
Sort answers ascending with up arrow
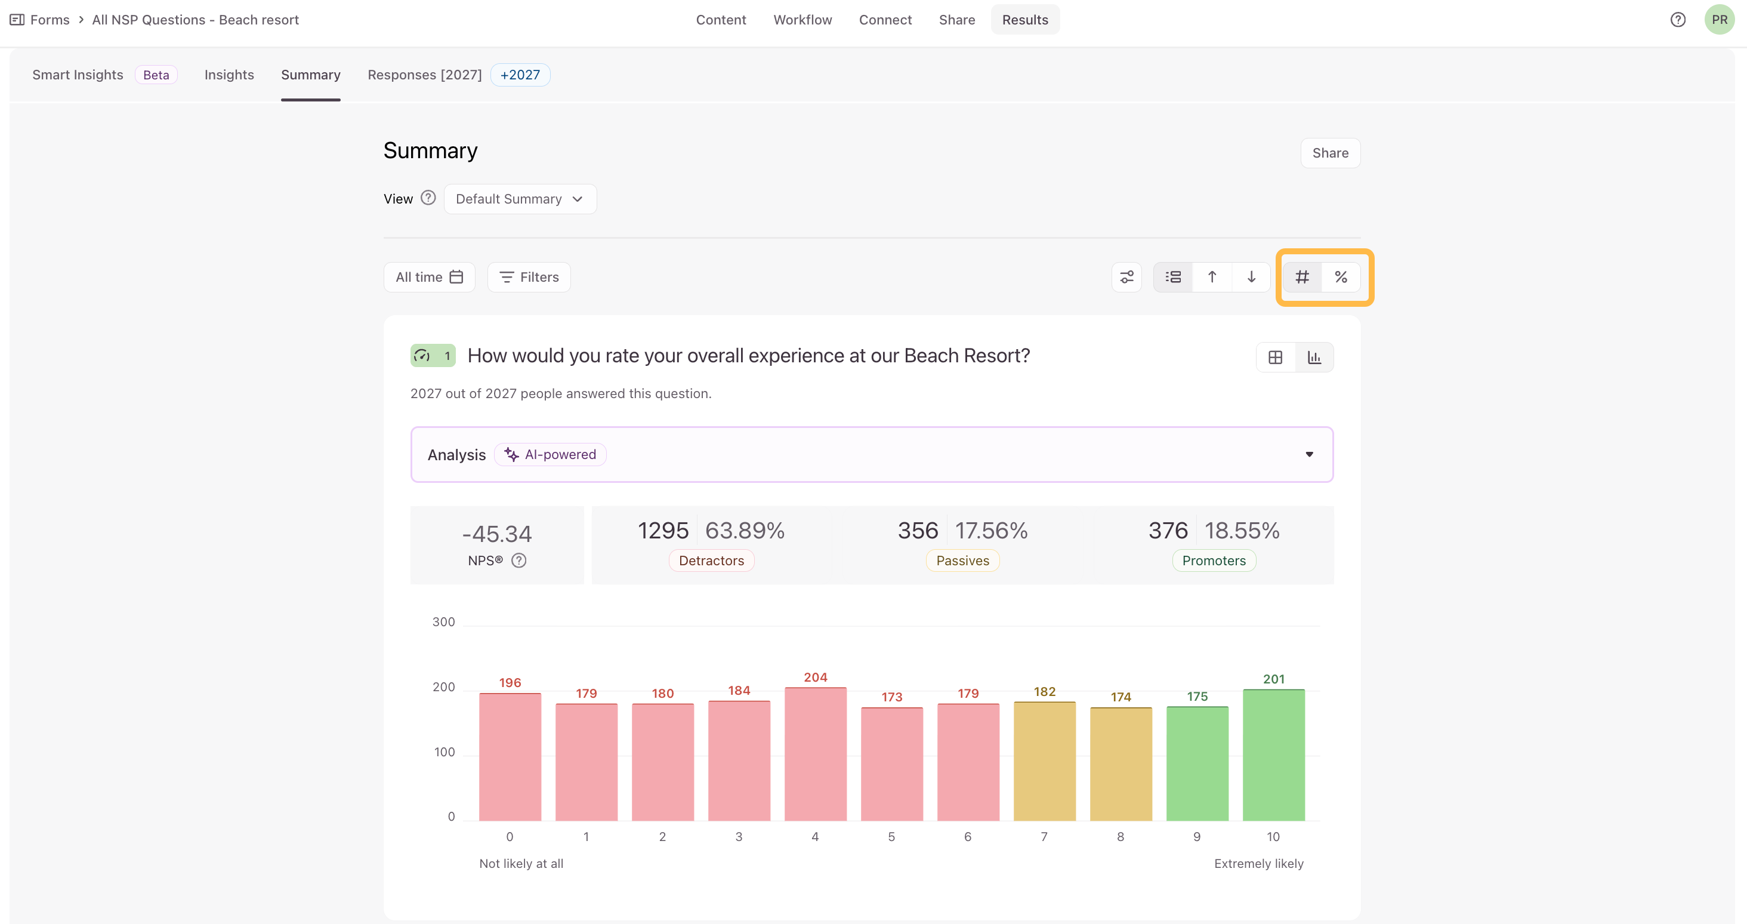(1212, 277)
